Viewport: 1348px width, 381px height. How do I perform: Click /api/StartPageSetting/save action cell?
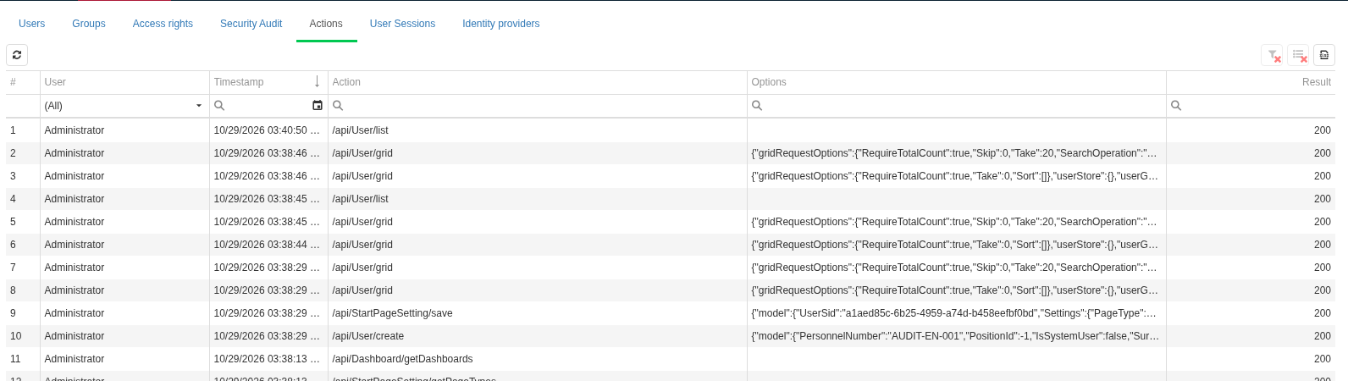click(537, 313)
